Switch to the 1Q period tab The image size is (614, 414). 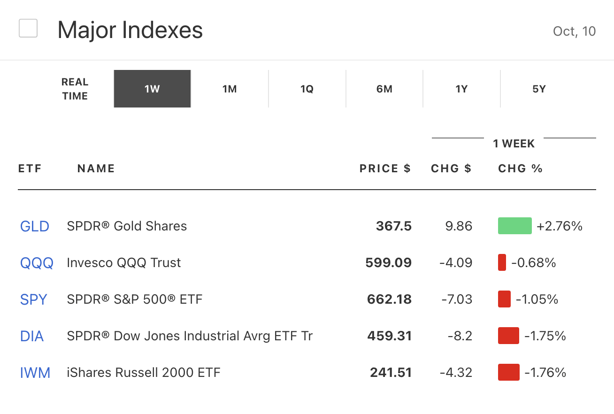pyautogui.click(x=307, y=89)
